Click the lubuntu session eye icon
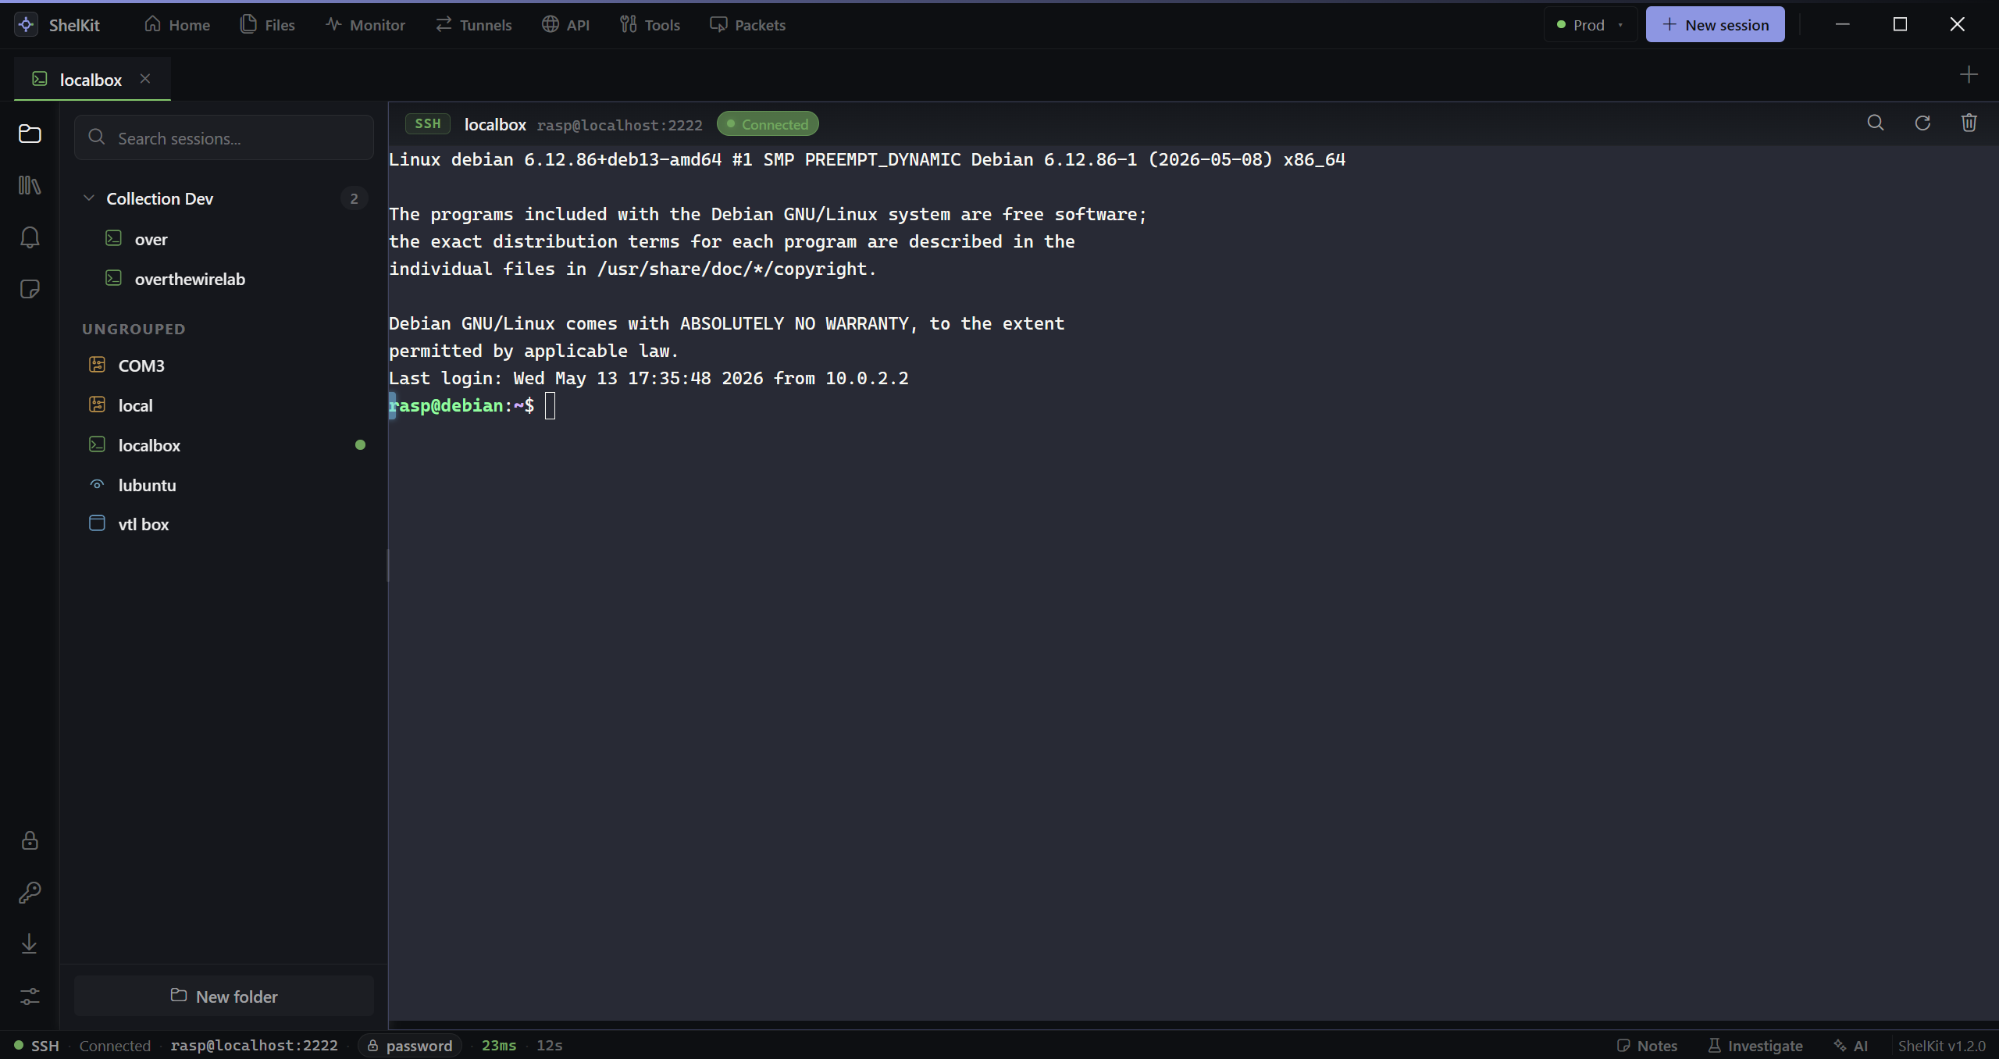This screenshot has height=1059, width=1999. tap(97, 484)
